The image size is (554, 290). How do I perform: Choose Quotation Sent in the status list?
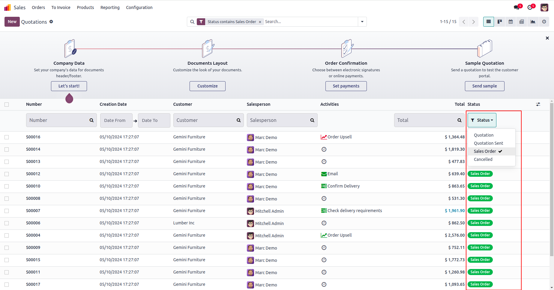[488, 143]
